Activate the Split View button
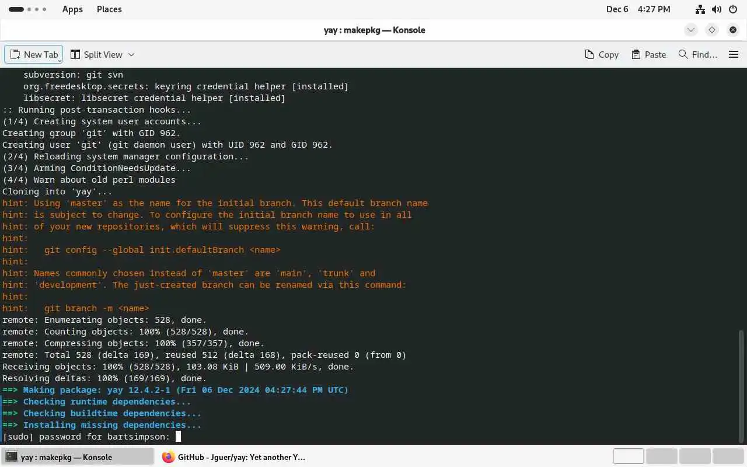Viewport: 747px width, 467px height. (96, 54)
